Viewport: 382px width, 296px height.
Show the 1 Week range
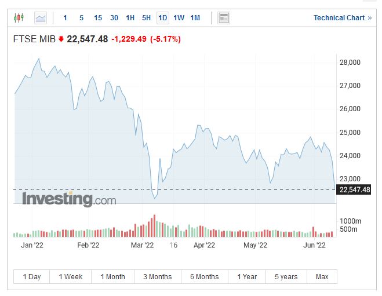click(x=70, y=277)
